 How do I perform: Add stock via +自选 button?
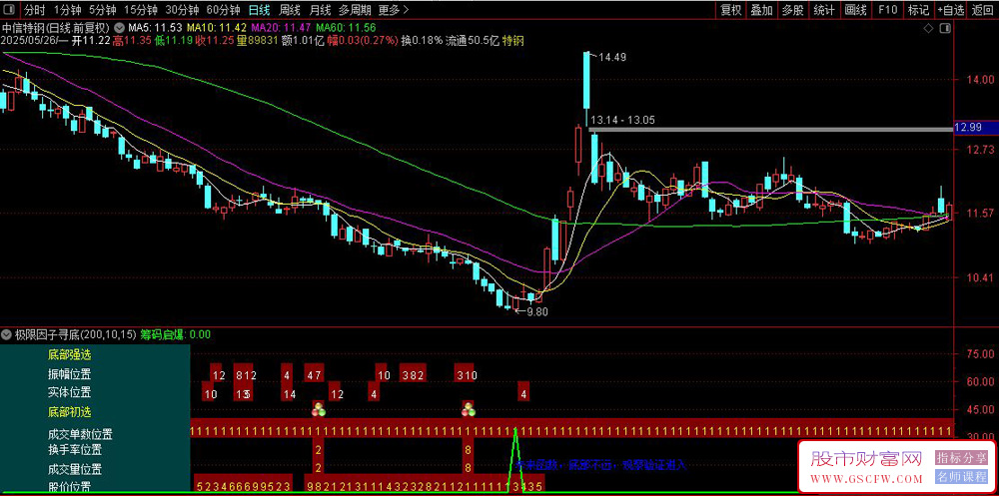tap(951, 10)
